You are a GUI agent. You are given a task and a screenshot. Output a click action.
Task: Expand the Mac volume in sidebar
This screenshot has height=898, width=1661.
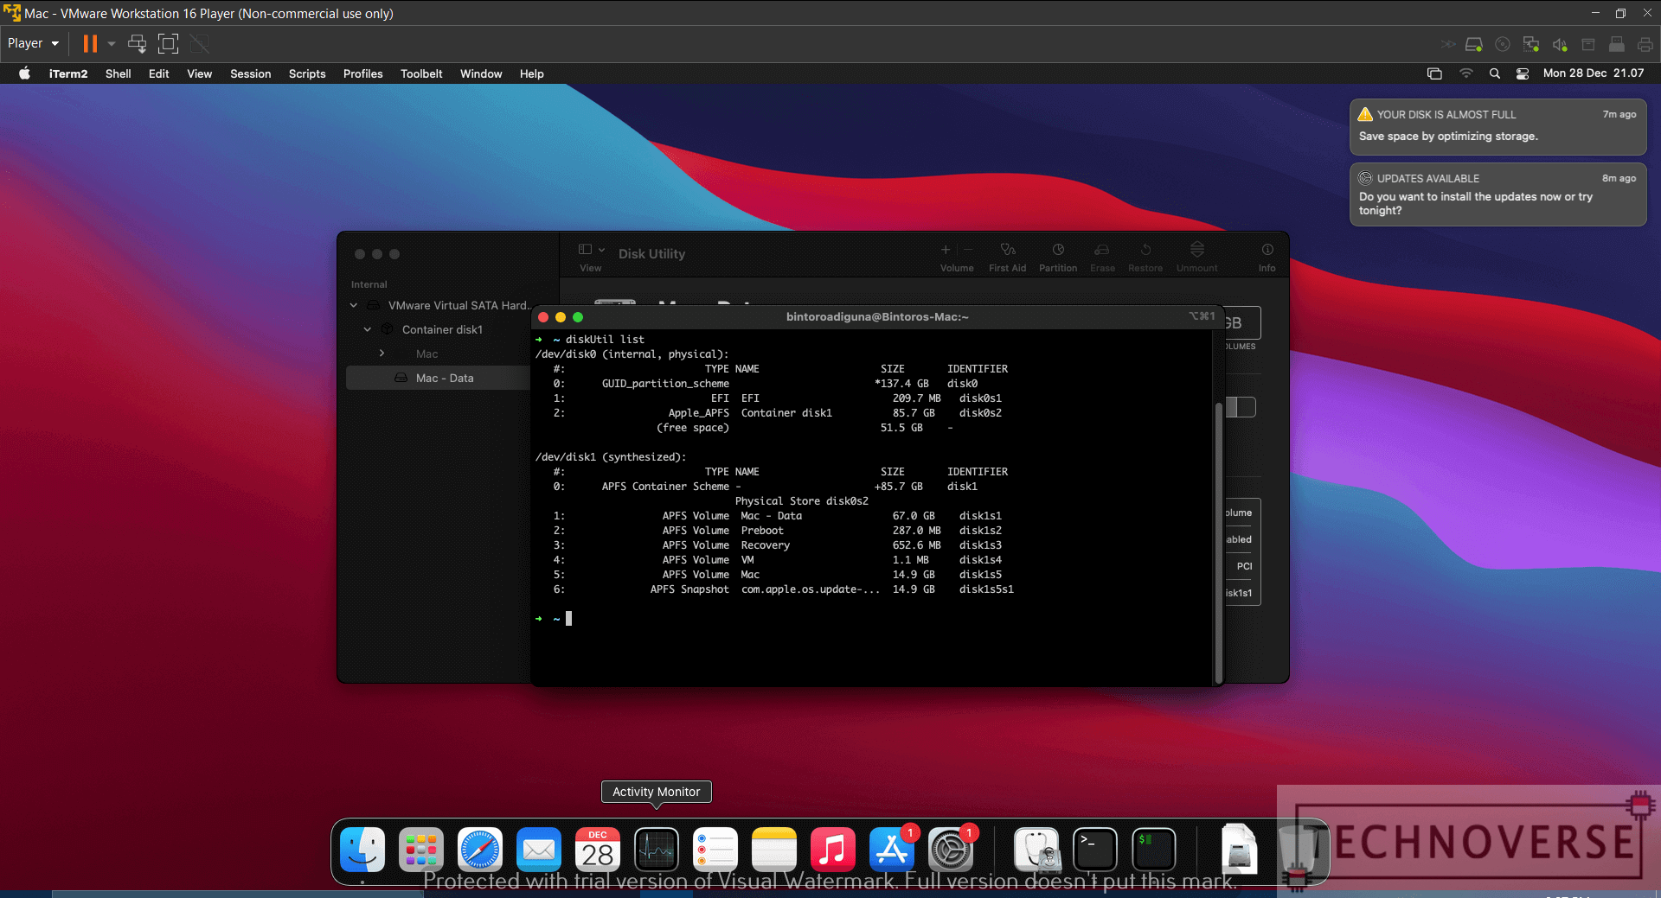pos(382,353)
